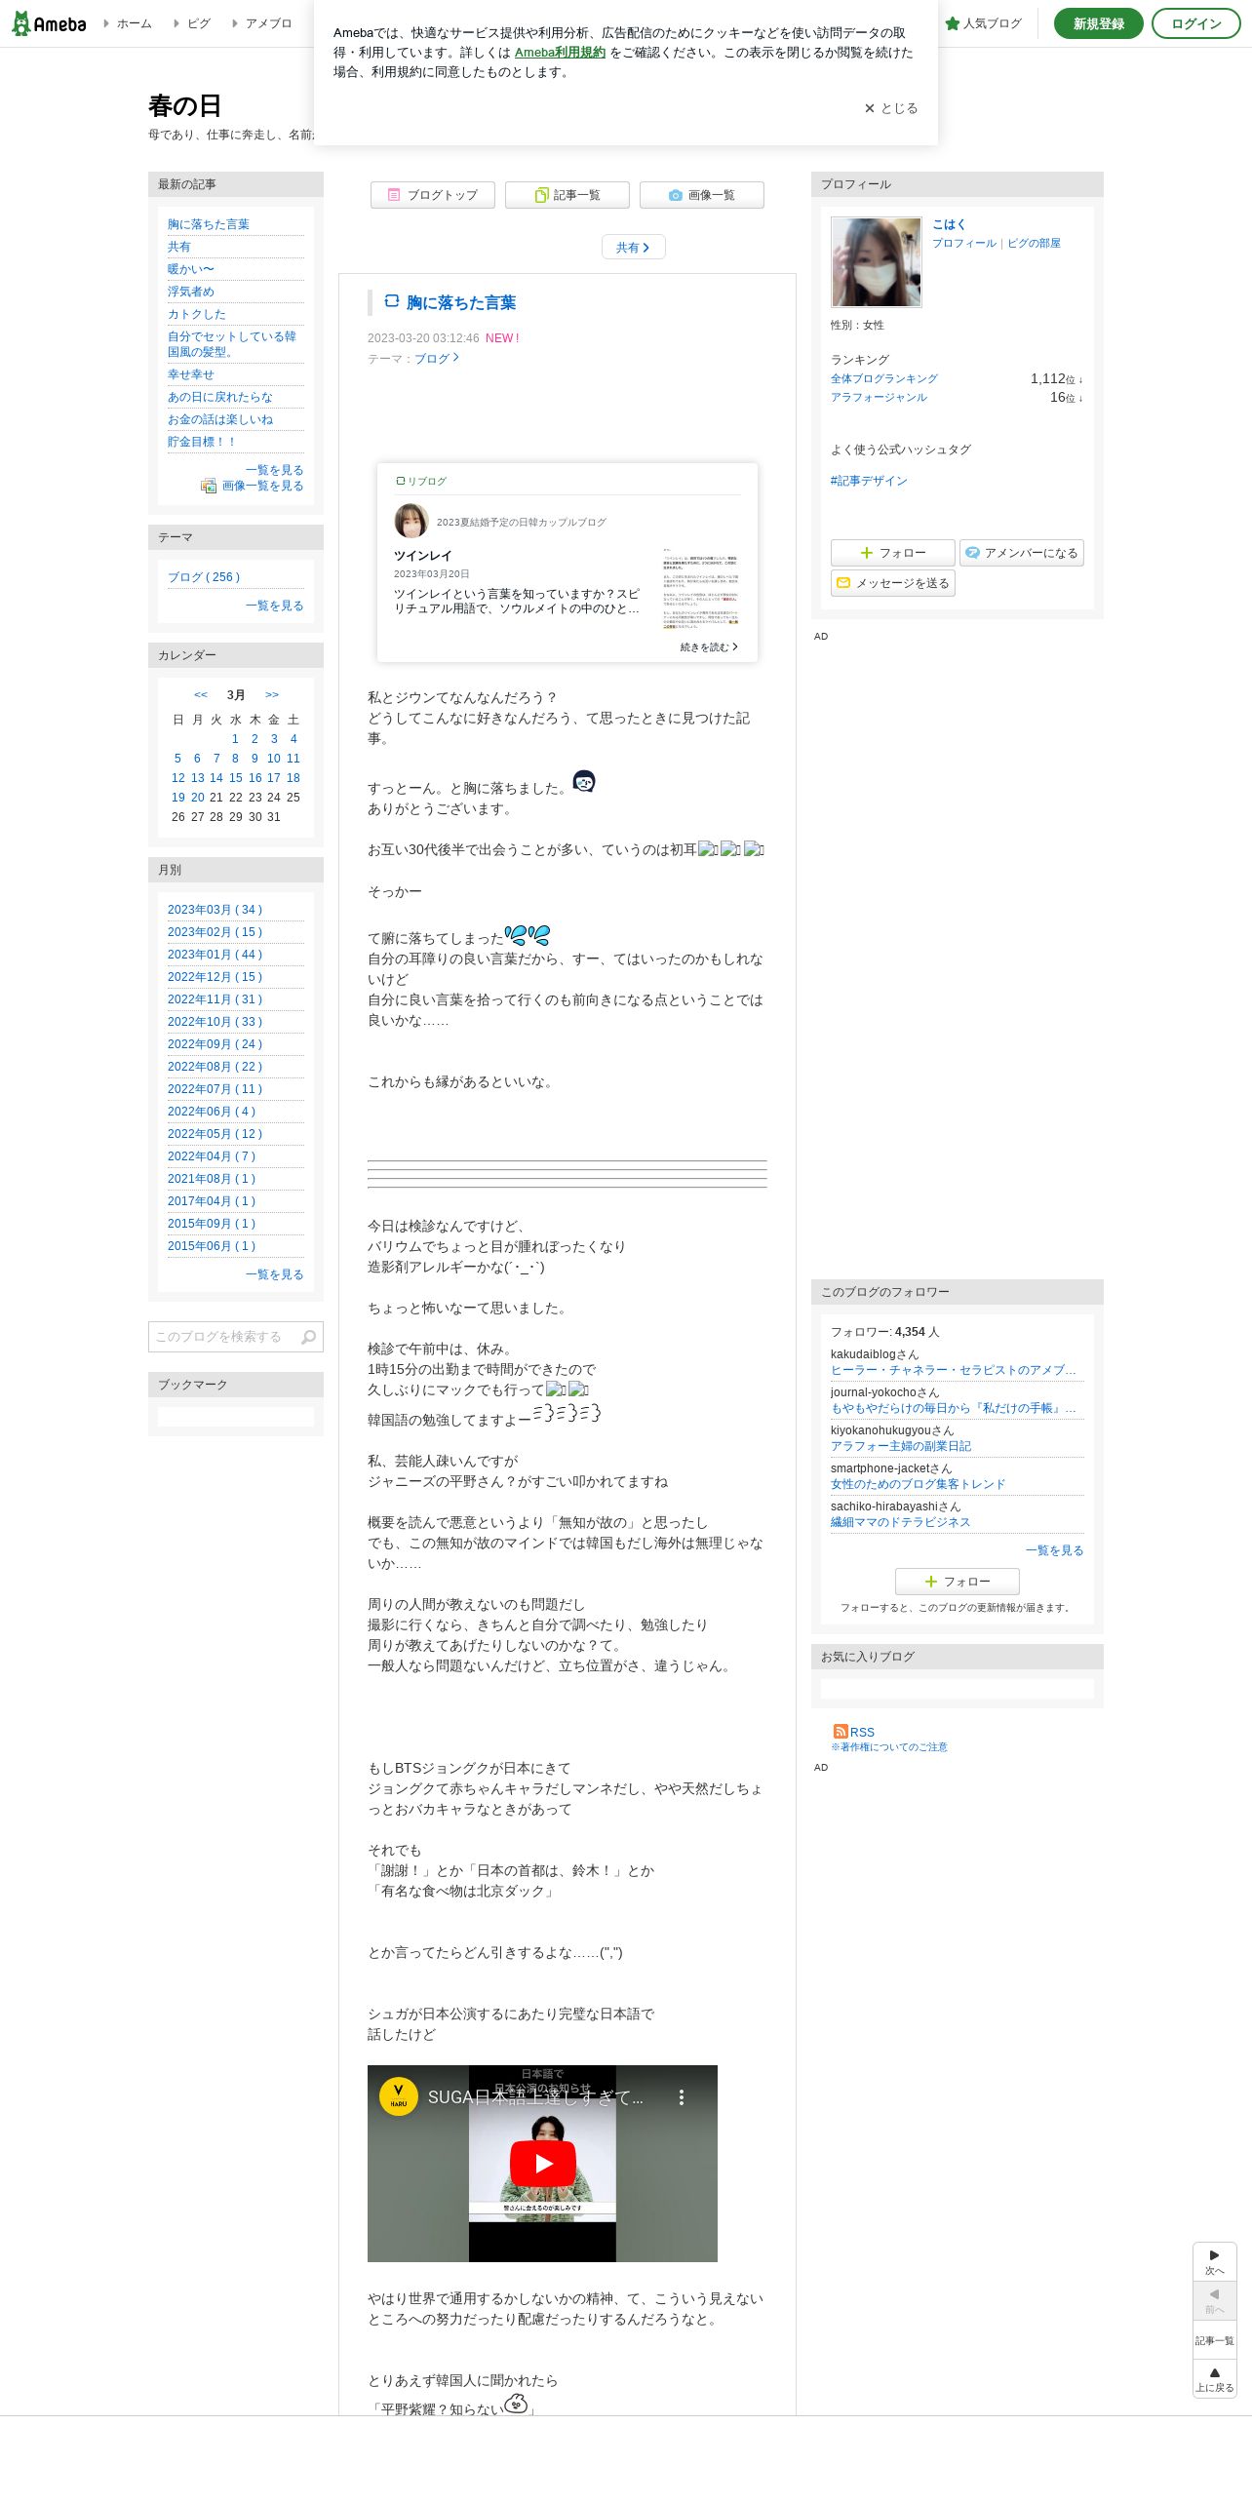Open the 記事一覧 tab
Screen dimensions: 1252x2504
567,195
